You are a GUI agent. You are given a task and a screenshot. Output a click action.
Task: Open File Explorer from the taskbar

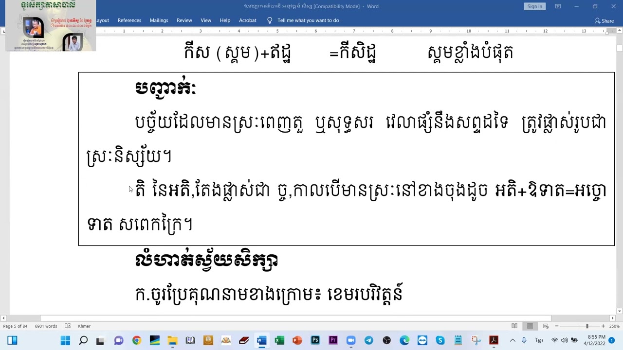pos(172,340)
